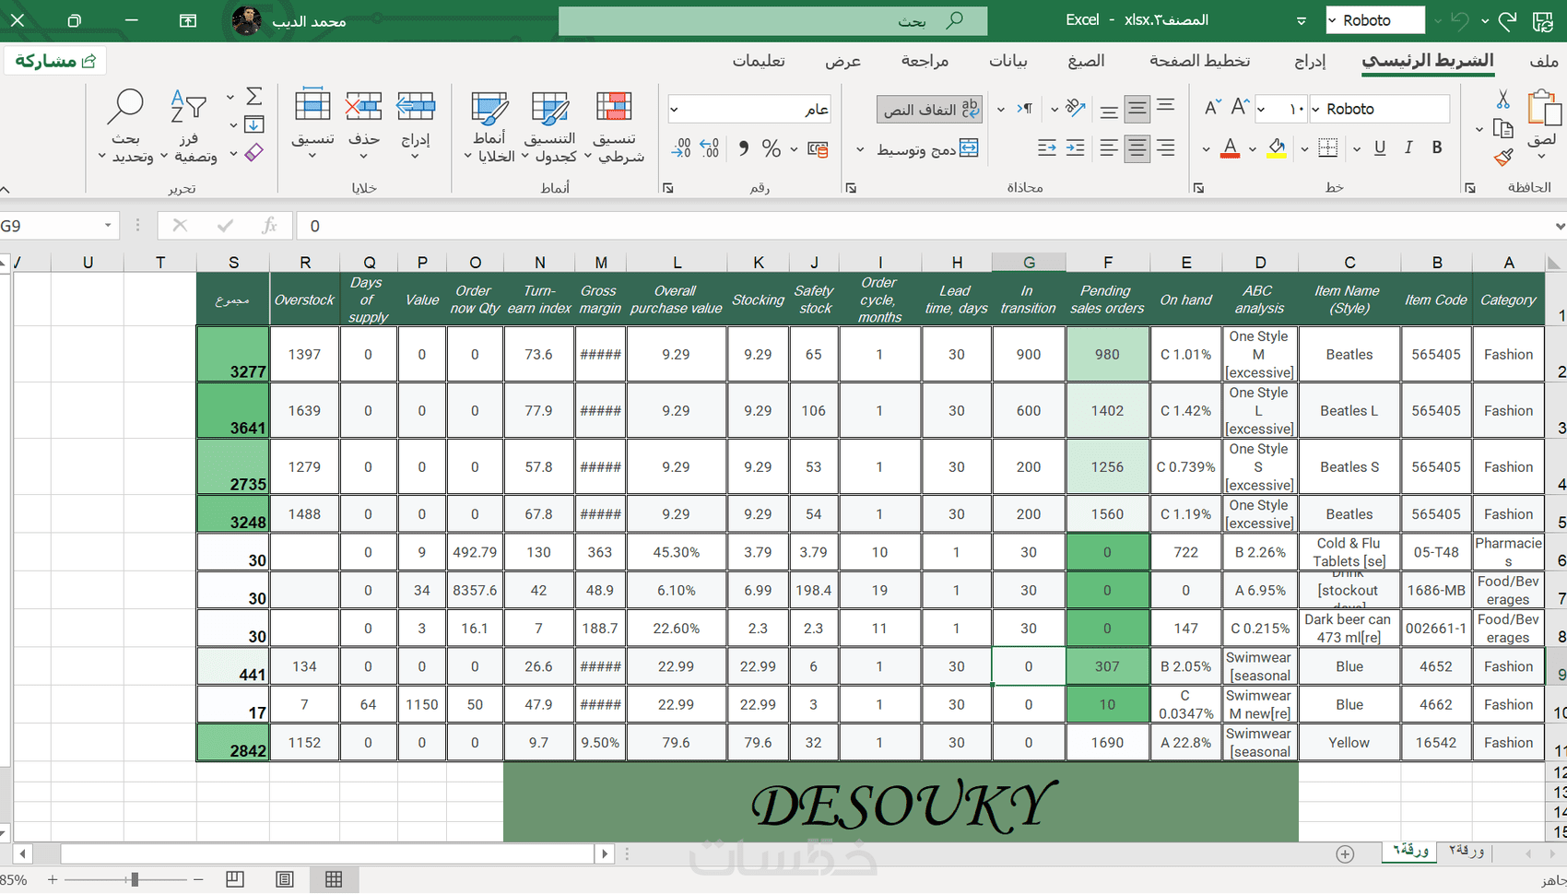Open Conditional Formatting menu
This screenshot has width=1567, height=894.
[615, 127]
